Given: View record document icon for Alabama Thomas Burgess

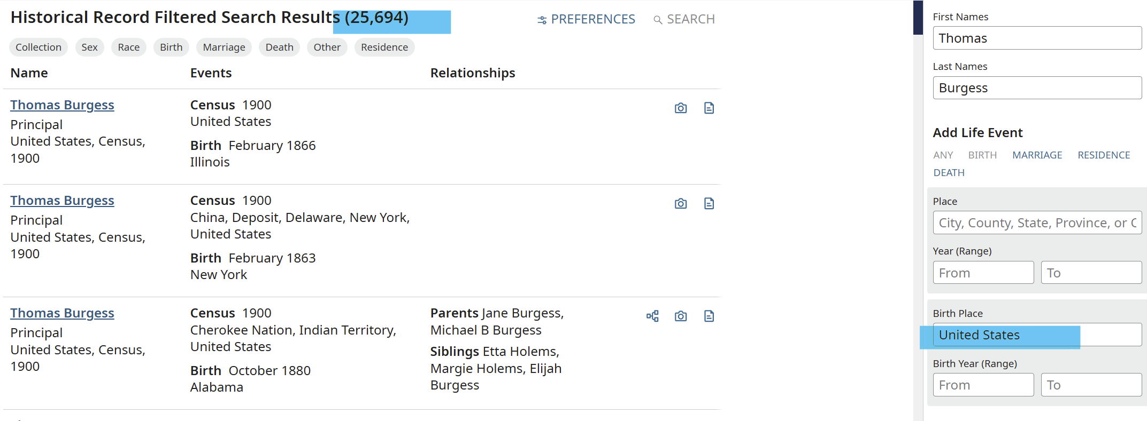Looking at the screenshot, I should (x=709, y=316).
